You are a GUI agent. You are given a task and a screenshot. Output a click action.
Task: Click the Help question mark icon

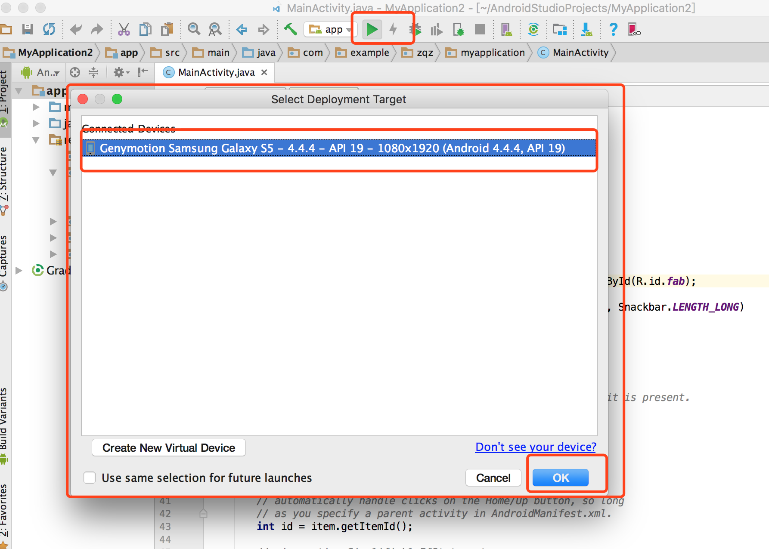click(614, 30)
